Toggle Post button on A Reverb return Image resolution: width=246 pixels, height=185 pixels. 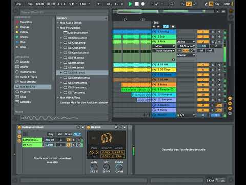click(219, 105)
